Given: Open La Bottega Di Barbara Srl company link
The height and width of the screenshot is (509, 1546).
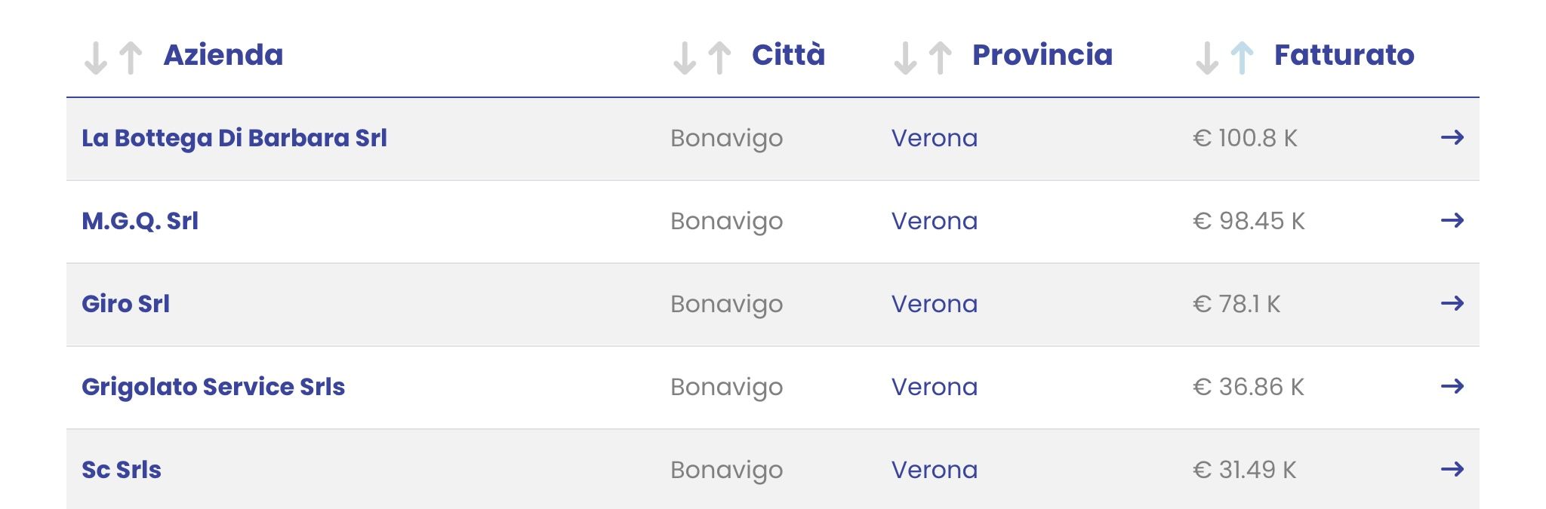Looking at the screenshot, I should (234, 138).
